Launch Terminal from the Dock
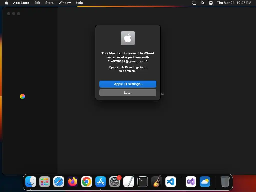The image size is (256, 192). tap(143, 181)
